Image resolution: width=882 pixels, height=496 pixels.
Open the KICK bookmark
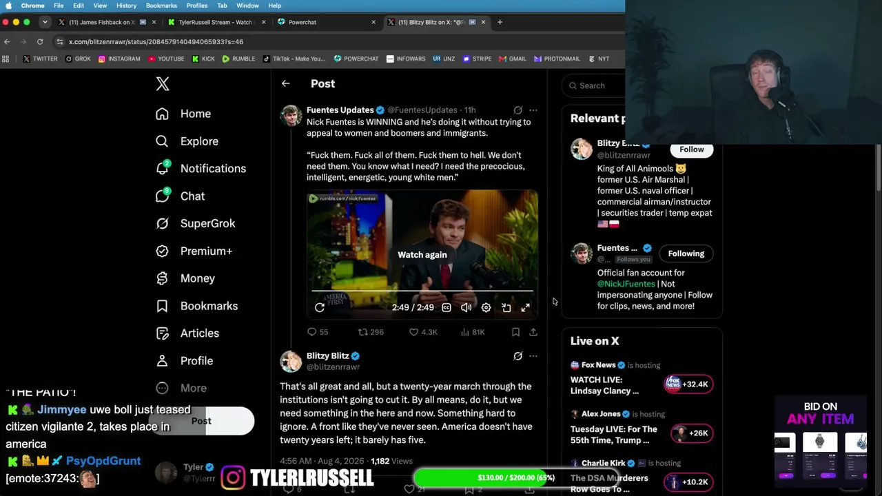(x=203, y=59)
